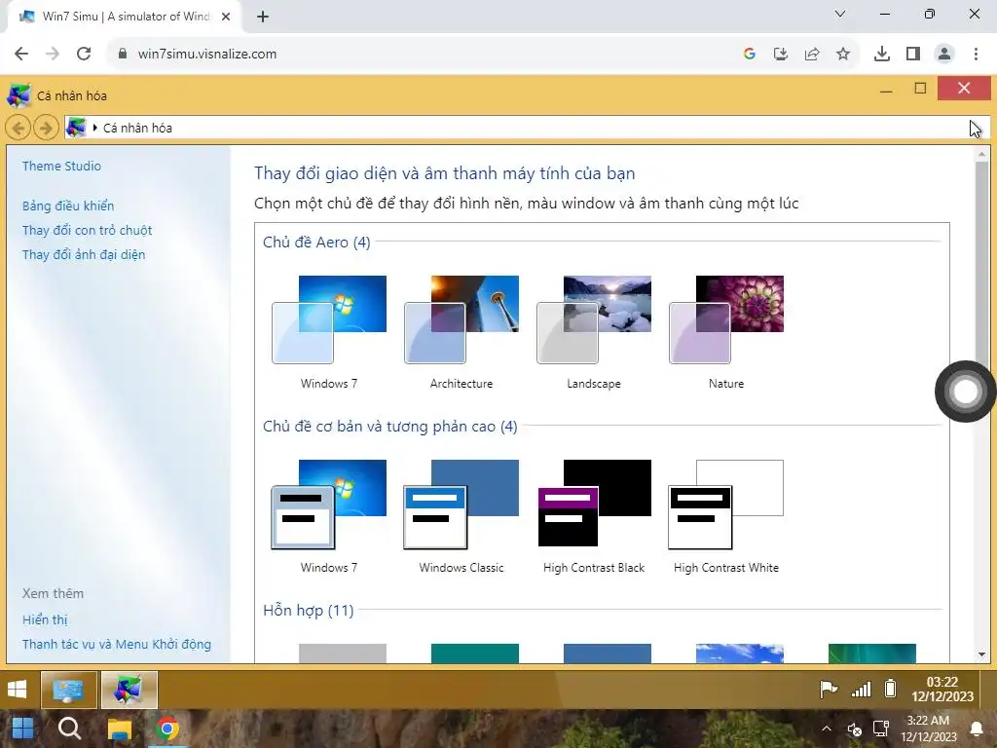997x748 pixels.
Task: Bookmark this page with star icon
Action: (843, 54)
